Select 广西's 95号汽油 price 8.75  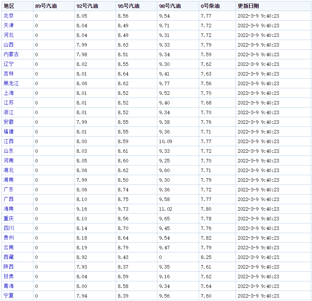(123, 199)
